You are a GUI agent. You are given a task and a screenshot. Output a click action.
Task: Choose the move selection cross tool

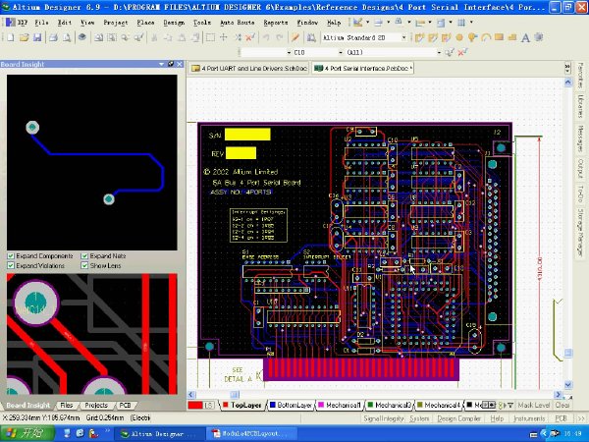(x=224, y=37)
